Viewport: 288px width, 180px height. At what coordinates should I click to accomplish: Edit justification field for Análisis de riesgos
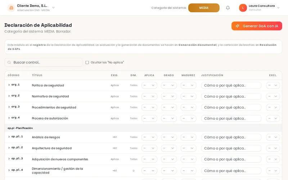231,137
